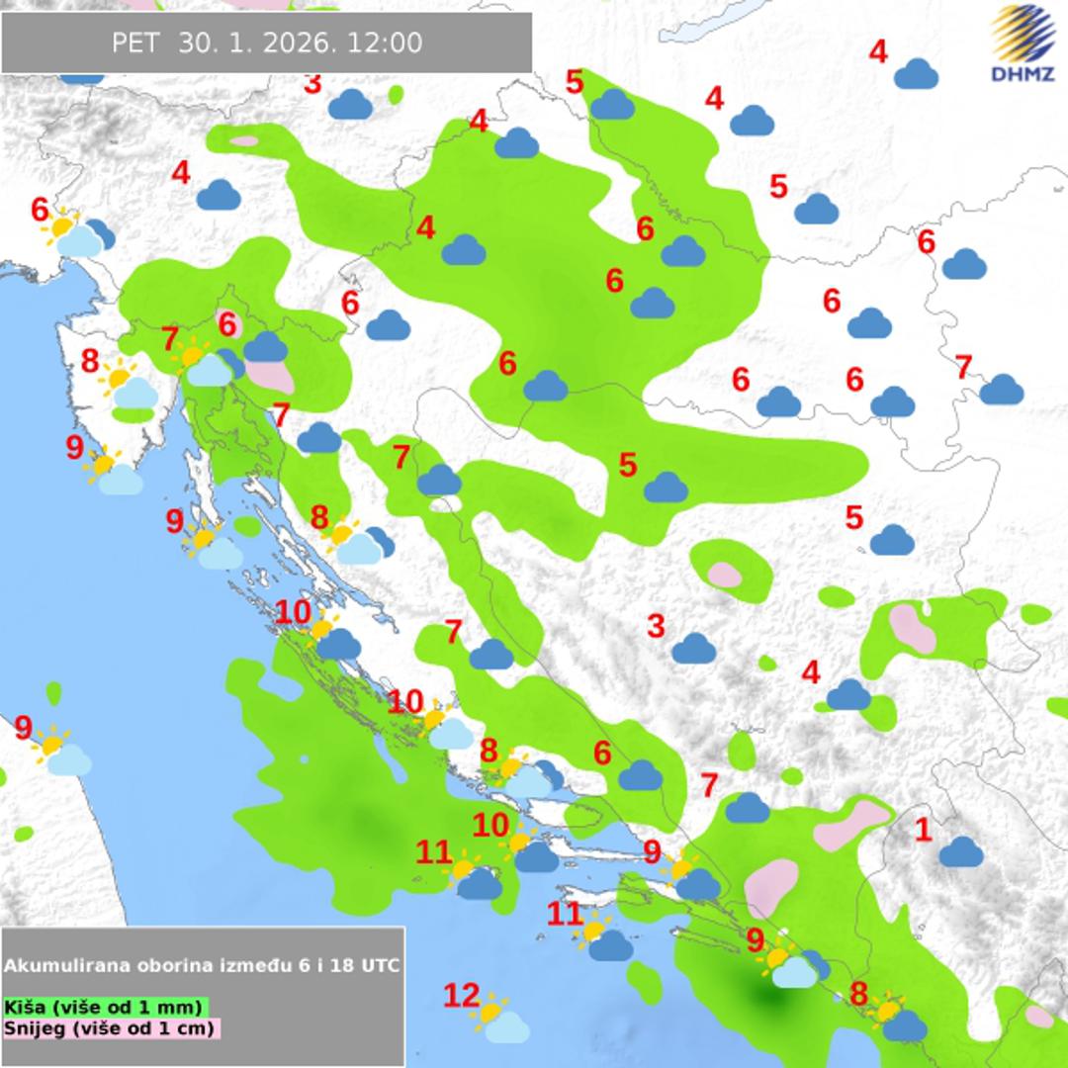Click the pink snow patch beside the cloud near the 7 sun icon

point(269,375)
